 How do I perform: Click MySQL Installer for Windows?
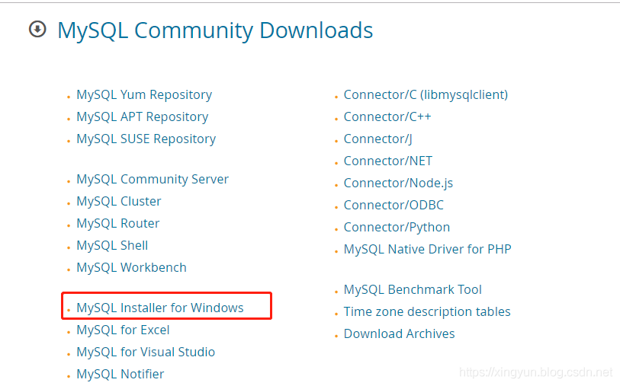160,308
